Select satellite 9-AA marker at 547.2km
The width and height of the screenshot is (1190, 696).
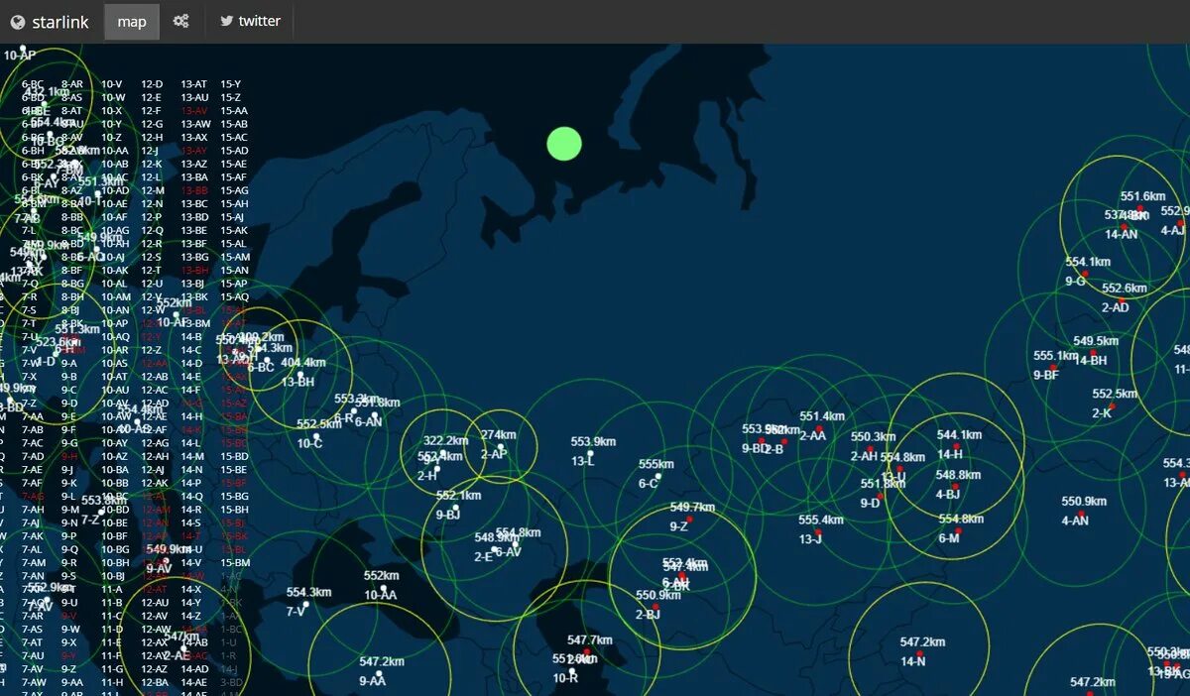[381, 674]
